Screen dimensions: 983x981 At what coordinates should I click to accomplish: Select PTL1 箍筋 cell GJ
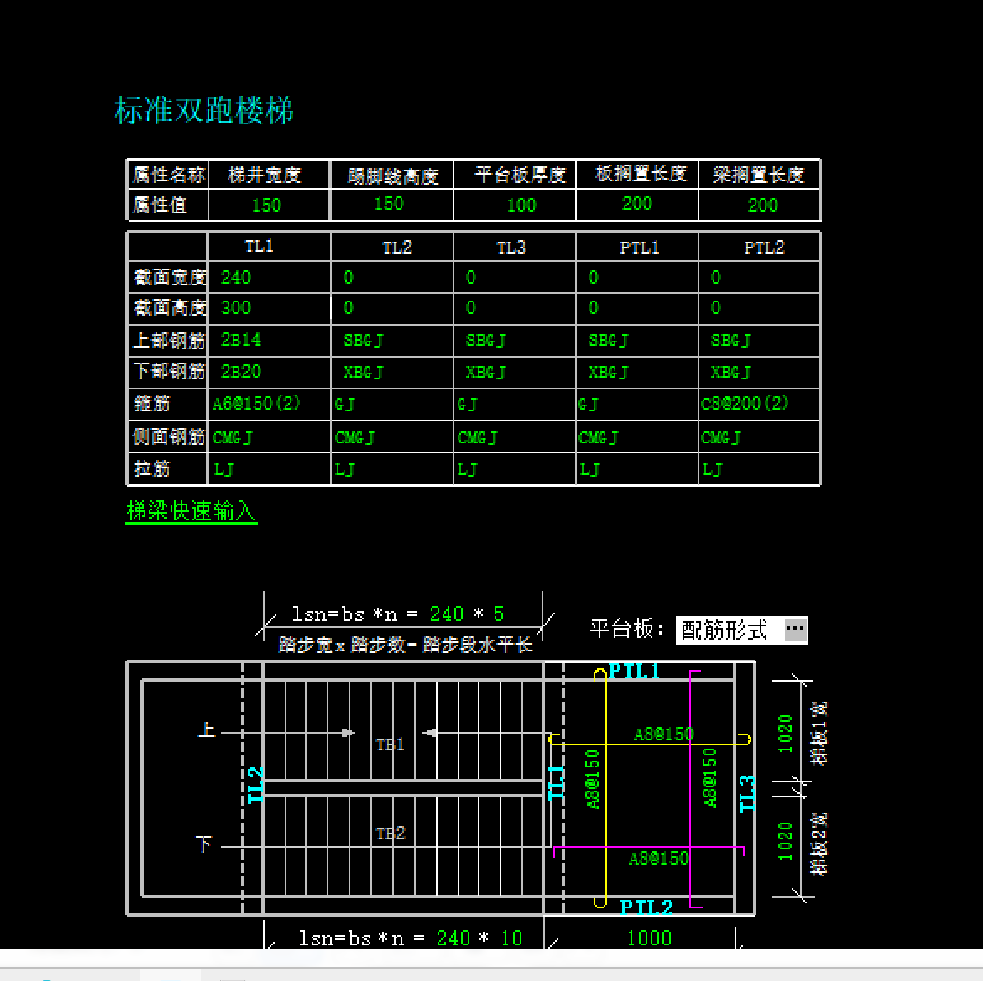click(x=588, y=403)
